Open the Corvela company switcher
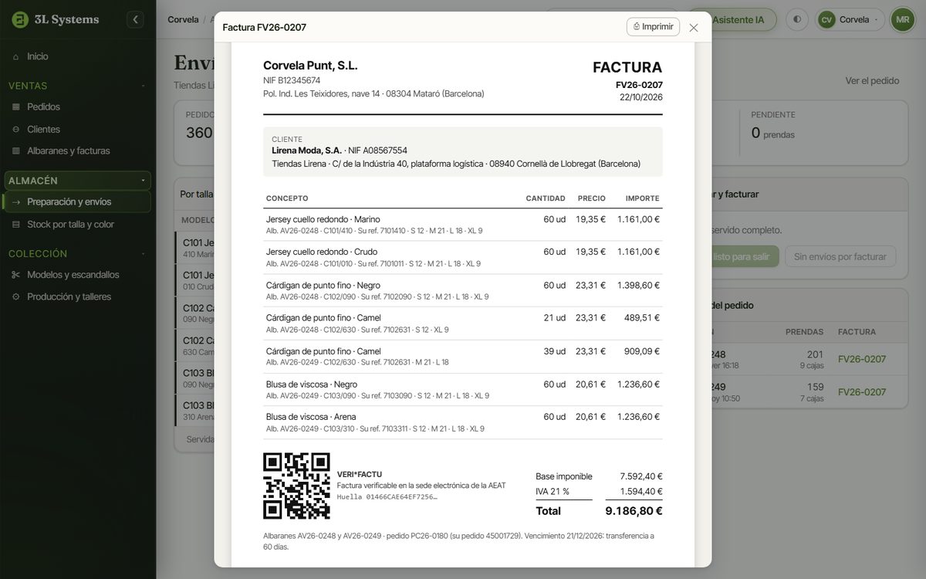Screen dimensions: 926x579 (850, 19)
